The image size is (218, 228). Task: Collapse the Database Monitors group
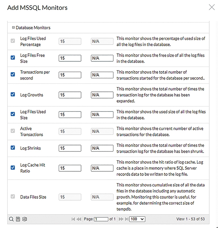coord(13,27)
